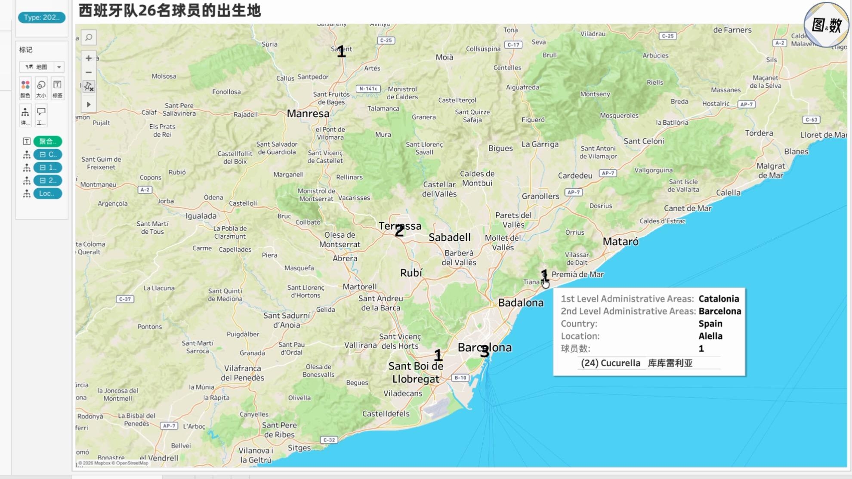Open the map search magnifier tool

89,37
